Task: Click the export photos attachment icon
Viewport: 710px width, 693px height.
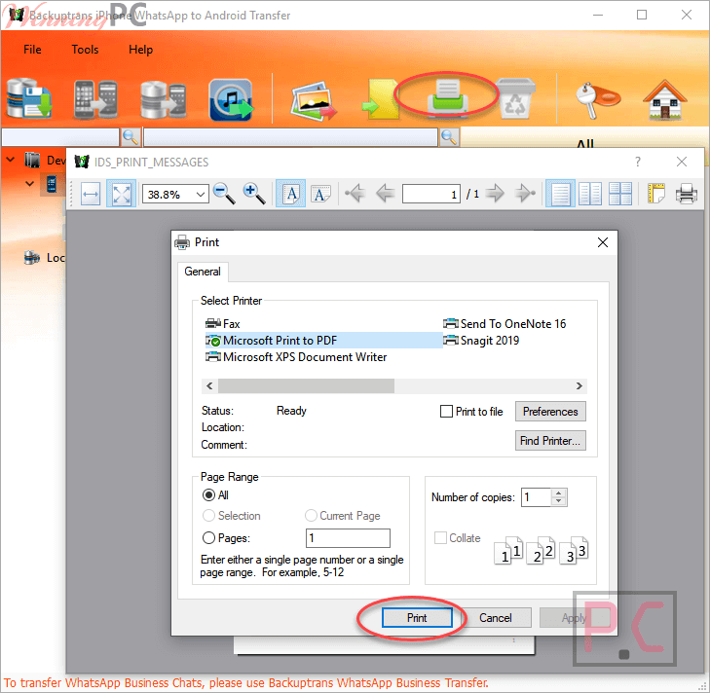Action: coord(314,100)
